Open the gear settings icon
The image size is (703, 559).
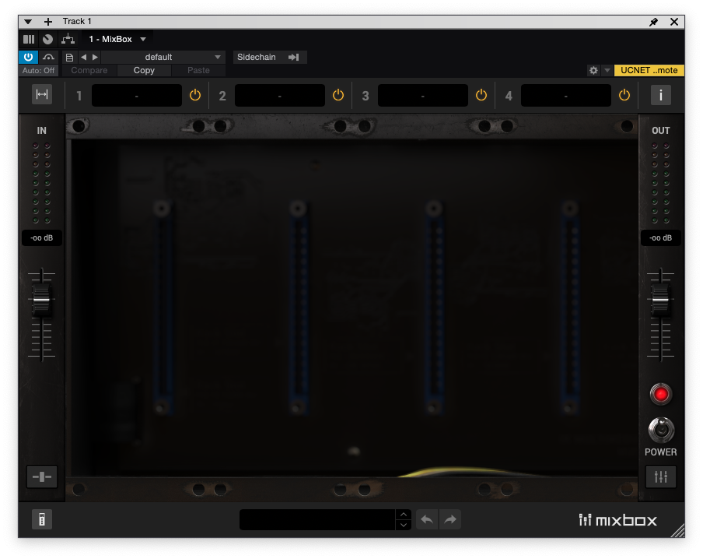(593, 71)
